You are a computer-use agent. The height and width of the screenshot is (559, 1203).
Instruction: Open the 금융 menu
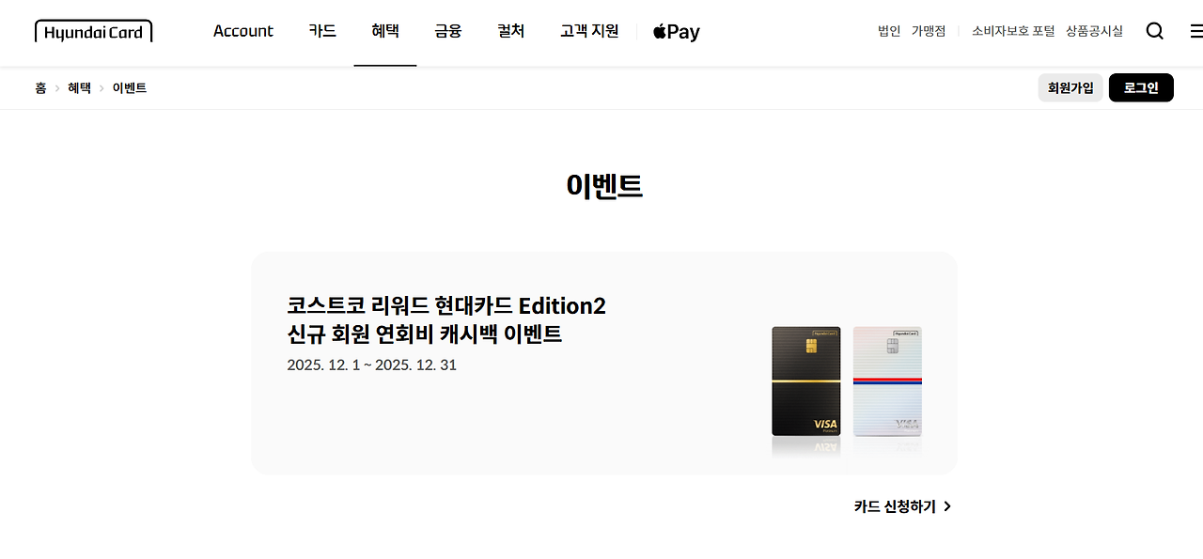point(448,31)
